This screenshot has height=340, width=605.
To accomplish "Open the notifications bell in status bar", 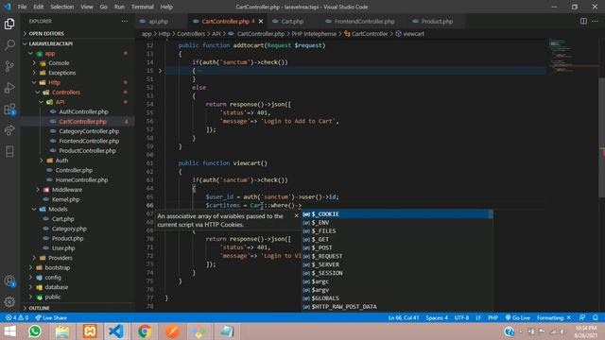I will click(x=596, y=317).
